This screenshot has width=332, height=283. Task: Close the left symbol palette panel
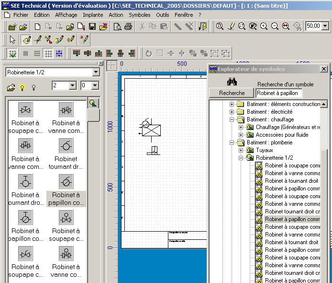coord(101,63)
